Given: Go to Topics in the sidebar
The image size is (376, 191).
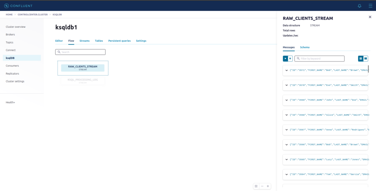Looking at the screenshot, I should click(x=10, y=42).
